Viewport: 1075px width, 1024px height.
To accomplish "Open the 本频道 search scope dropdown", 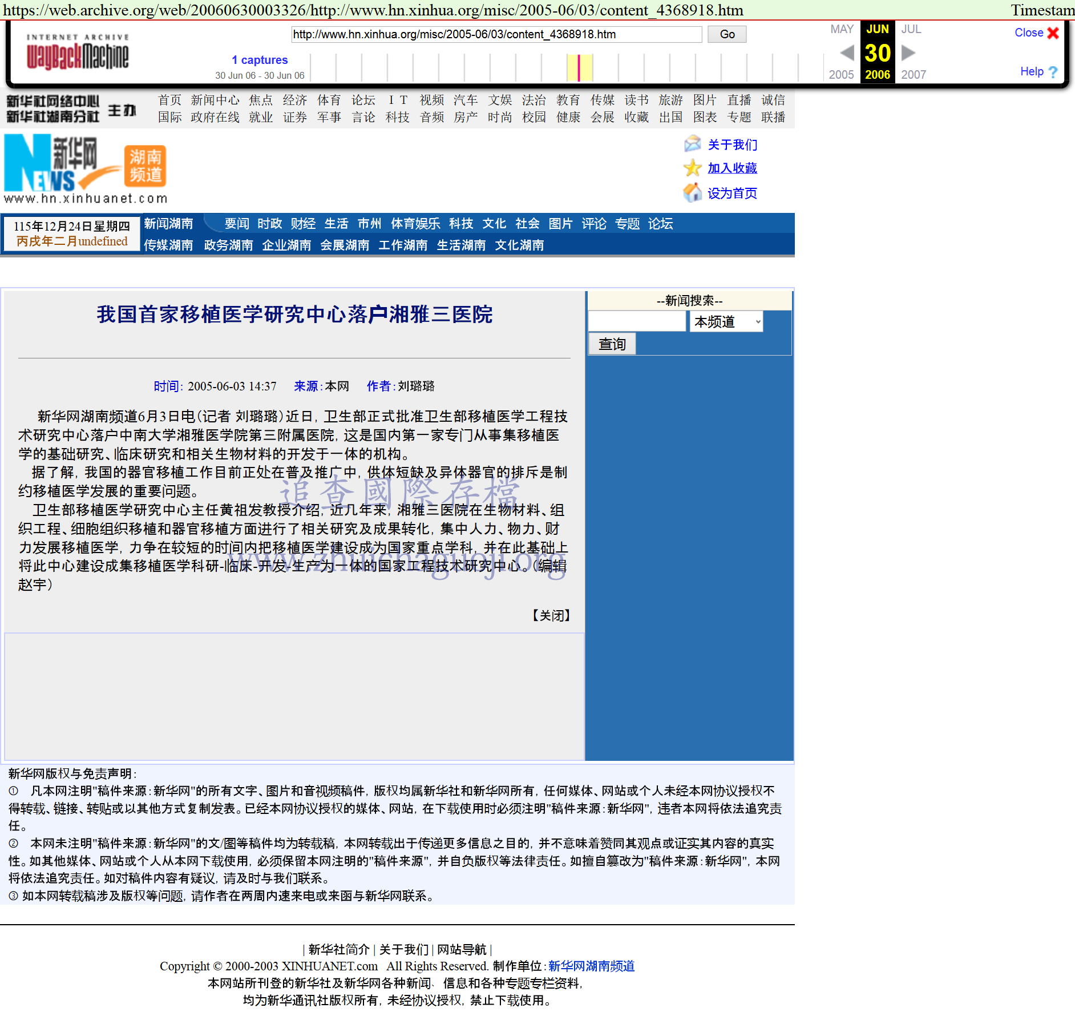I will click(x=726, y=321).
